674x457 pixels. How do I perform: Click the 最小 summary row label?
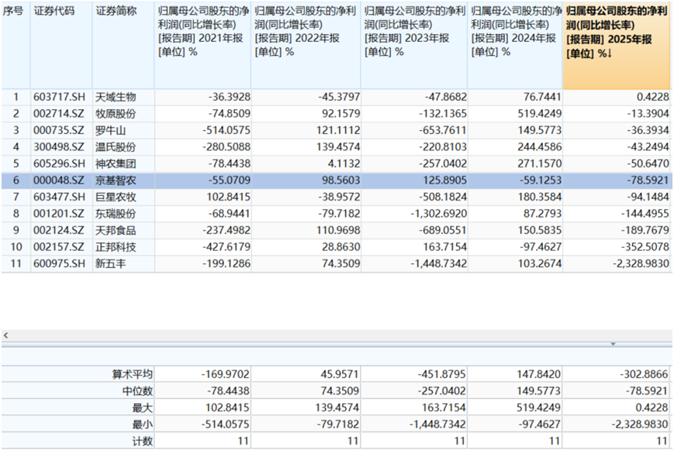coord(142,424)
